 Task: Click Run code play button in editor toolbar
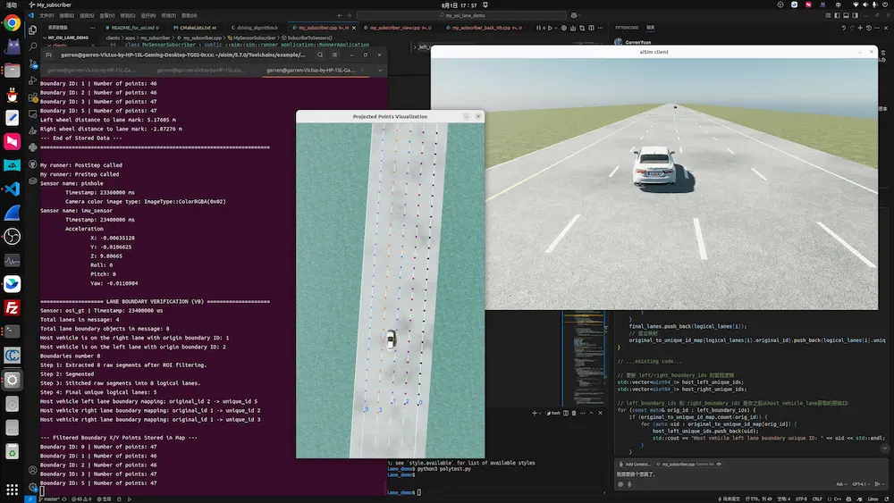tap(550, 28)
